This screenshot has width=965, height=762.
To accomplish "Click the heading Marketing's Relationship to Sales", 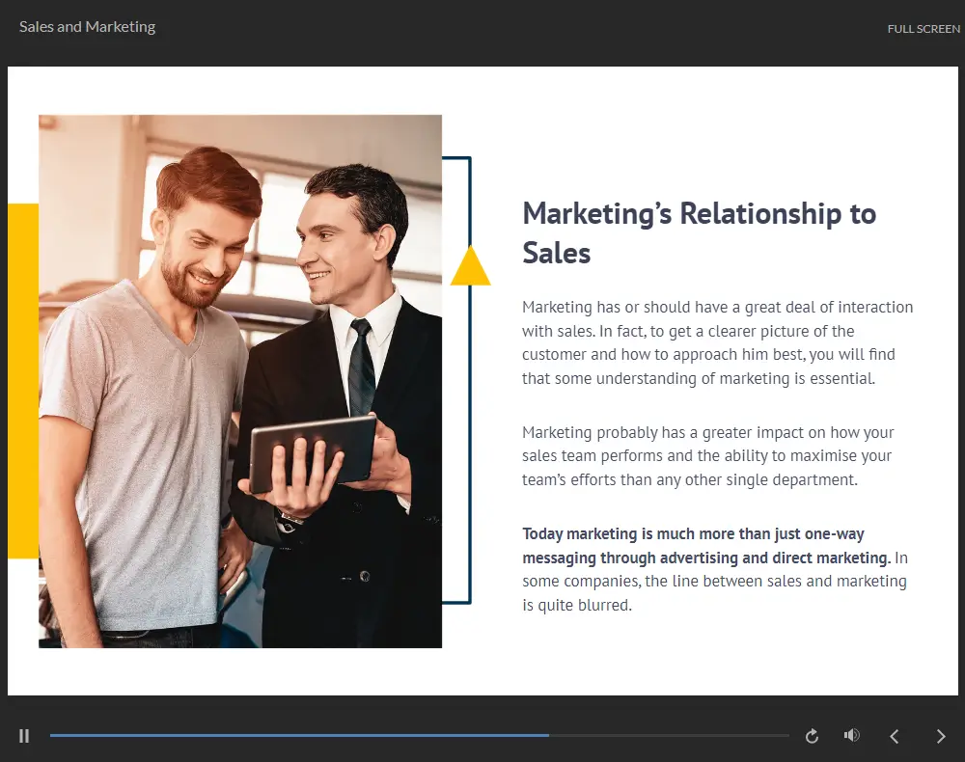I will tap(699, 232).
